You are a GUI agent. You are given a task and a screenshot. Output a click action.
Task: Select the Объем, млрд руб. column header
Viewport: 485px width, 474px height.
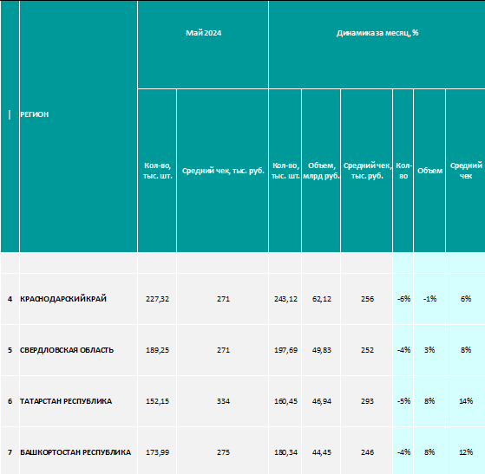pos(321,171)
